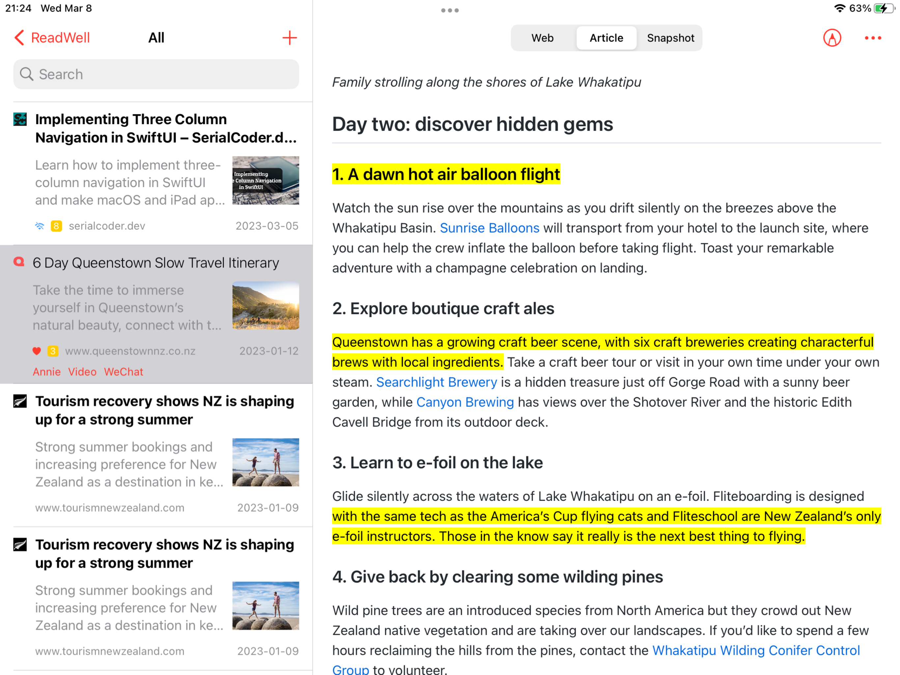Open the Queenstown landscape thumbnail
Screen dimensions: 900x675
pos(266,305)
